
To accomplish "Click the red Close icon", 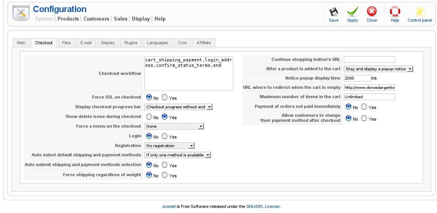I will (371, 12).
